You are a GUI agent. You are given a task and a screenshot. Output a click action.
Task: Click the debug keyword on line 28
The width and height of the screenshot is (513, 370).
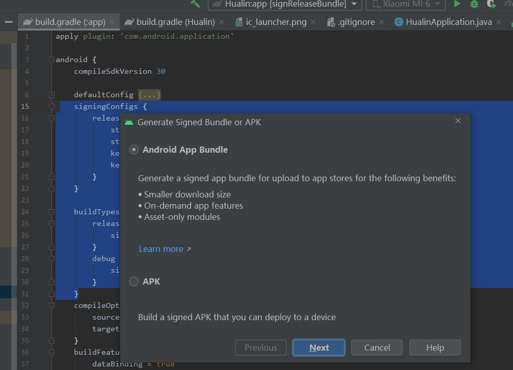click(x=104, y=259)
